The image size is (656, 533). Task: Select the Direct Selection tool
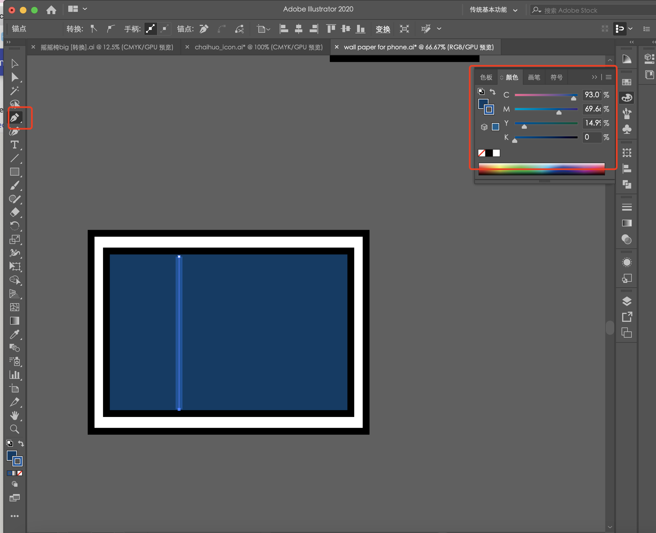pyautogui.click(x=14, y=77)
